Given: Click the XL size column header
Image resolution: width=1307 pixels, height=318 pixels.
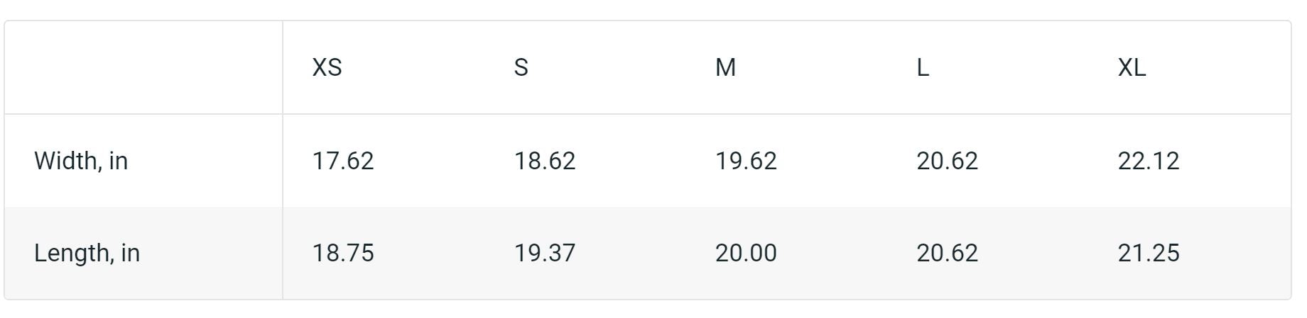Looking at the screenshot, I should point(1132,68).
